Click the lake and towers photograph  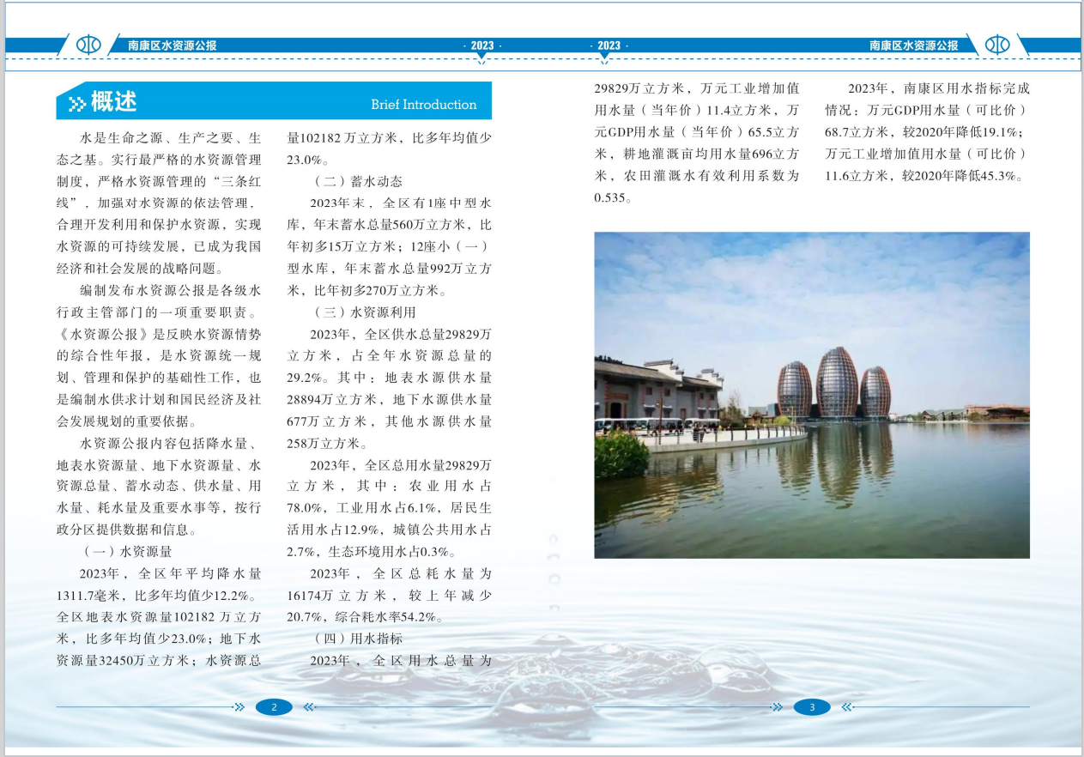point(811,395)
